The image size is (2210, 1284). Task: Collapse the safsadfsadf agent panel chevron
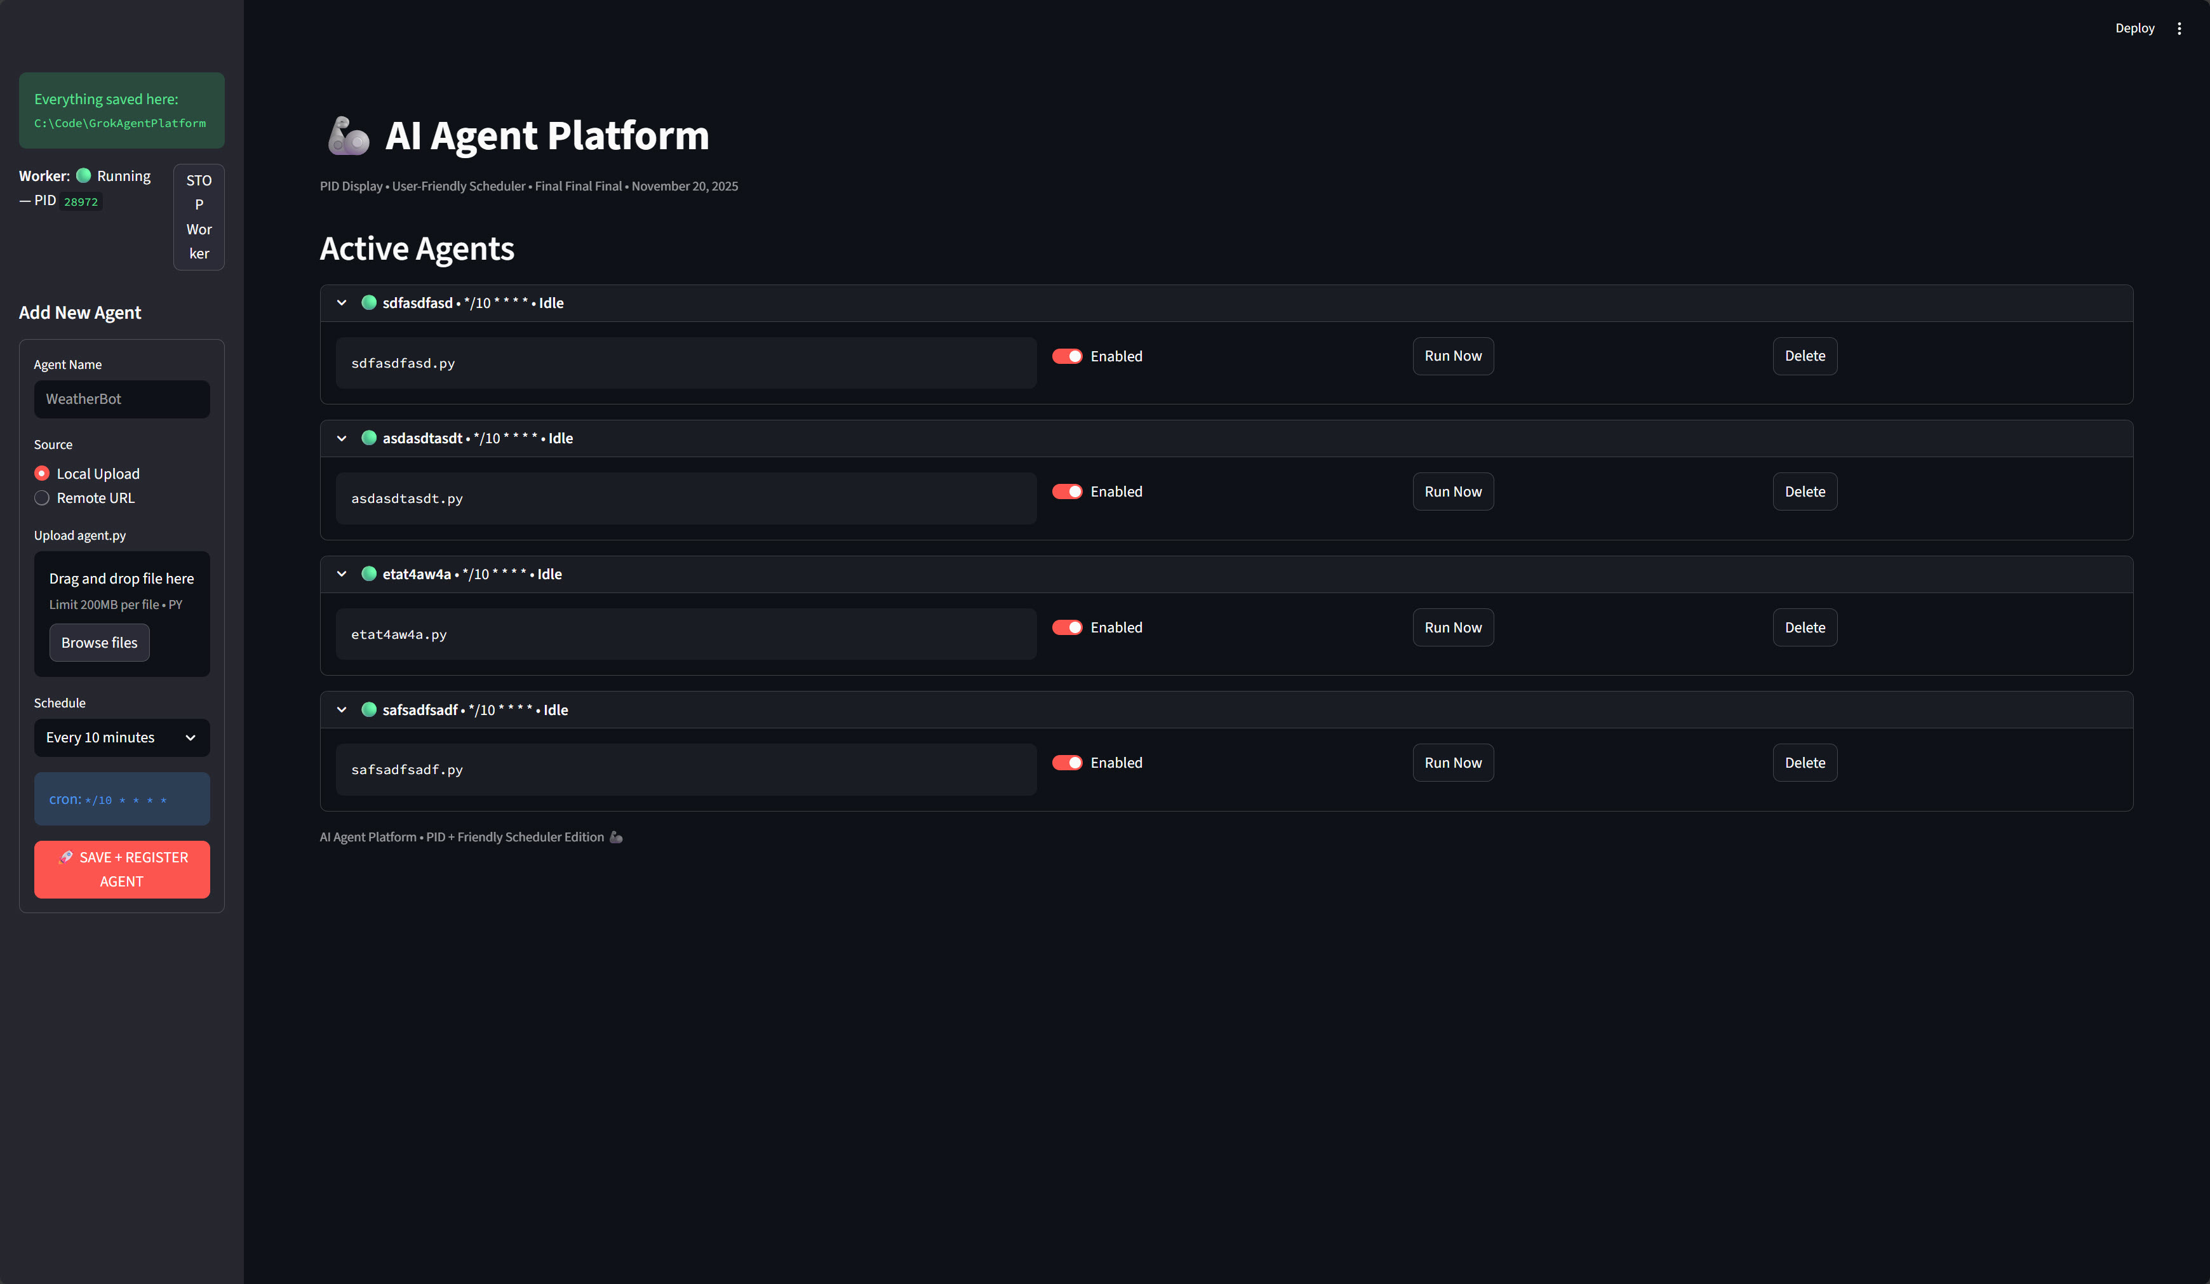click(342, 709)
